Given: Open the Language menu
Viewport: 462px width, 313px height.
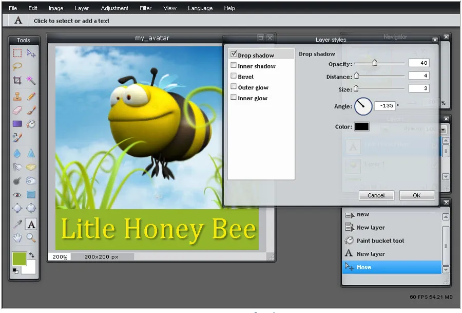Looking at the screenshot, I should pyautogui.click(x=200, y=8).
